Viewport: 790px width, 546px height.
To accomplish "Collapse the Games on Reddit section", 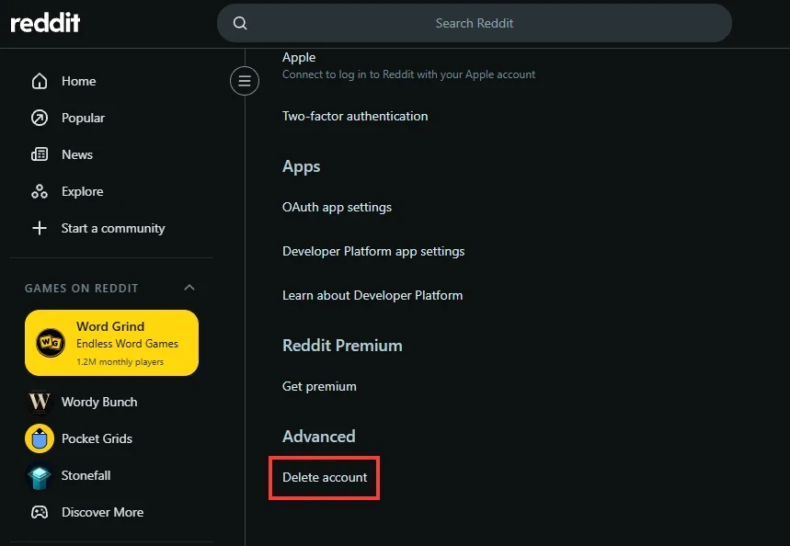I will pyautogui.click(x=189, y=288).
